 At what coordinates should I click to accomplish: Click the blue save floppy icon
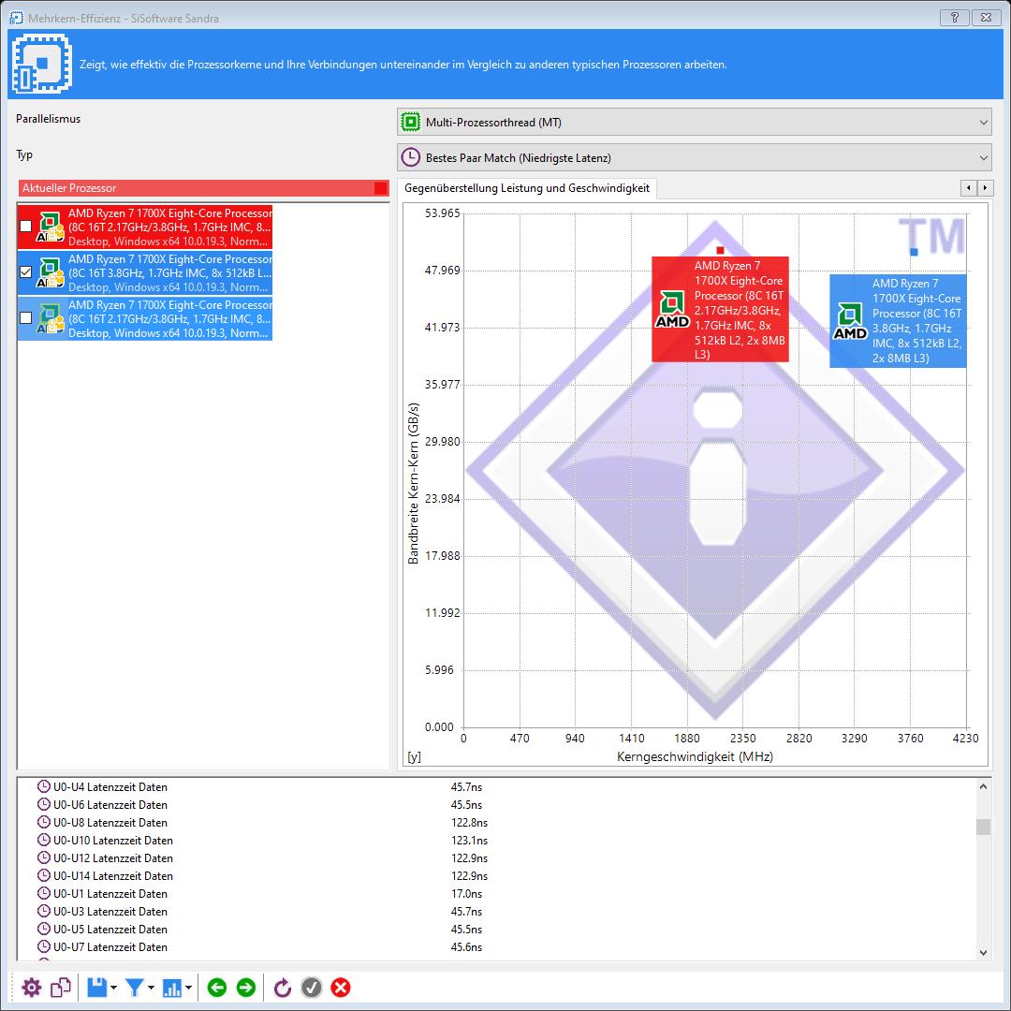tap(97, 988)
